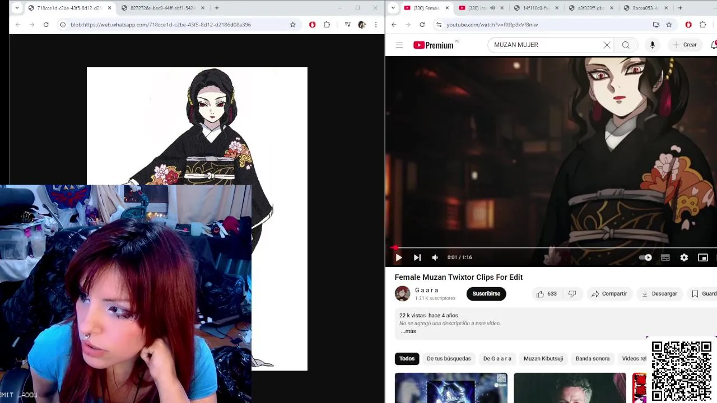Mute the YouTube player volume
The height and width of the screenshot is (403, 717).
click(x=435, y=257)
